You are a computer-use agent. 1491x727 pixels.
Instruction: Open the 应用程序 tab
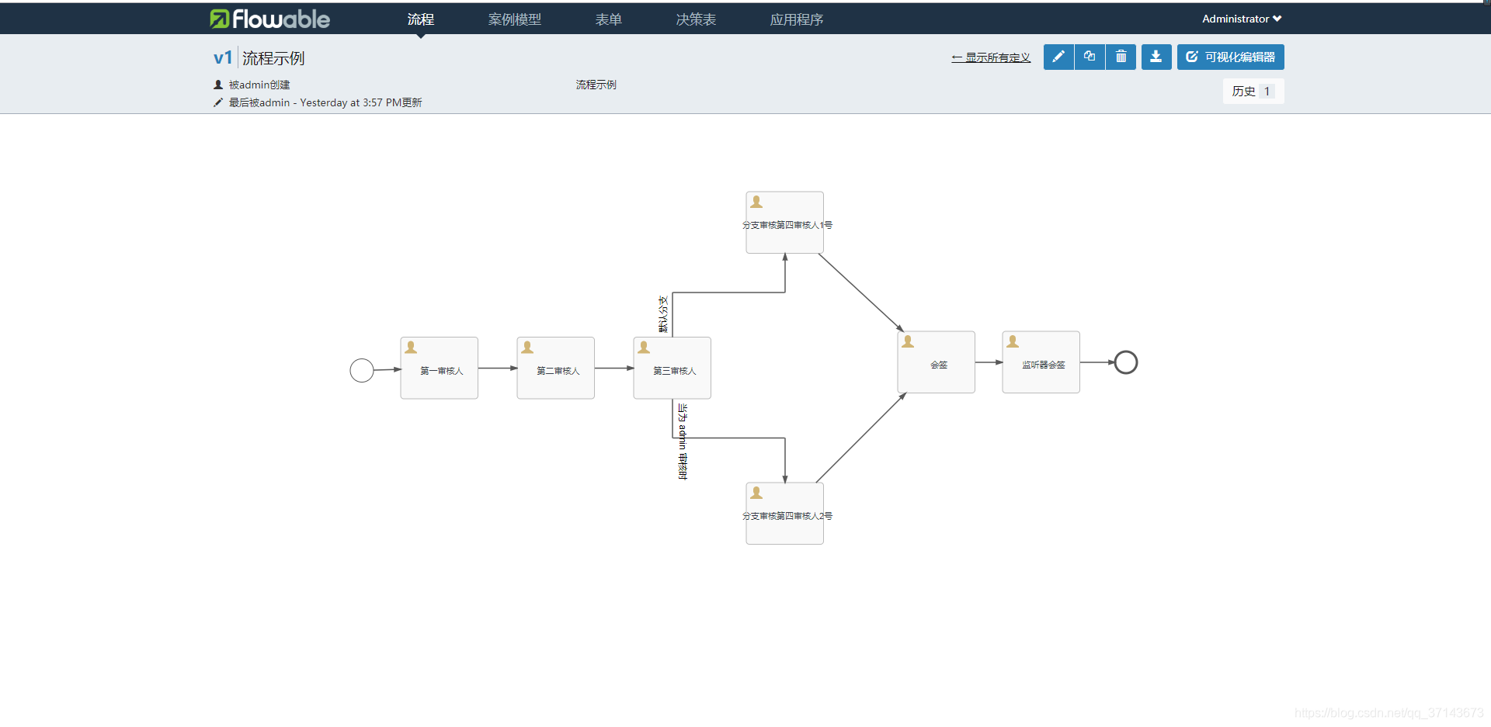point(797,19)
